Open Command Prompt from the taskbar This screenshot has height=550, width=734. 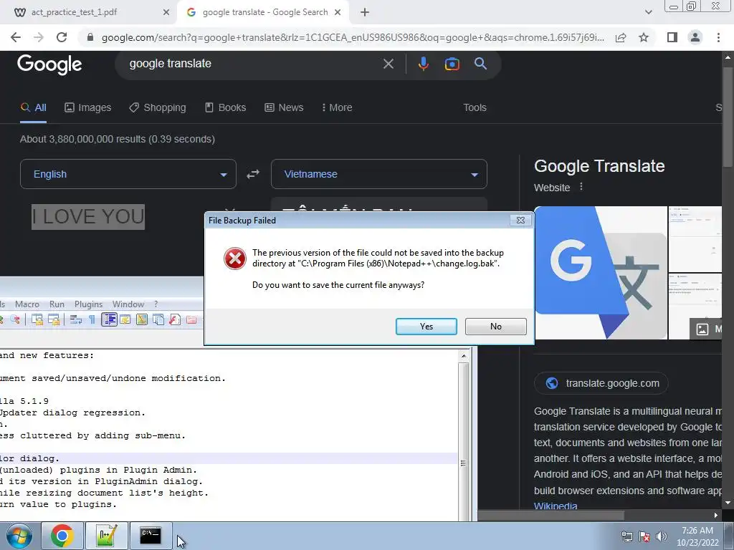tap(151, 536)
